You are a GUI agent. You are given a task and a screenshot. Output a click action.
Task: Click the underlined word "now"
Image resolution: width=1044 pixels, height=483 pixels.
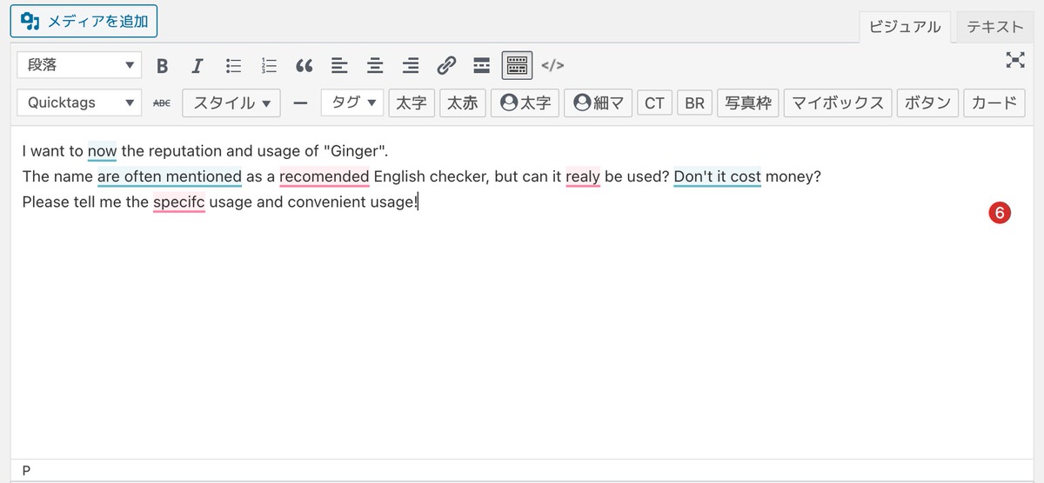(102, 151)
